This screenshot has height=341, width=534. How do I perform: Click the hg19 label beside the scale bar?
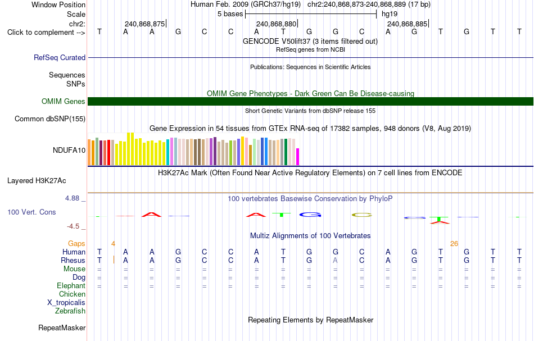pyautogui.click(x=390, y=14)
